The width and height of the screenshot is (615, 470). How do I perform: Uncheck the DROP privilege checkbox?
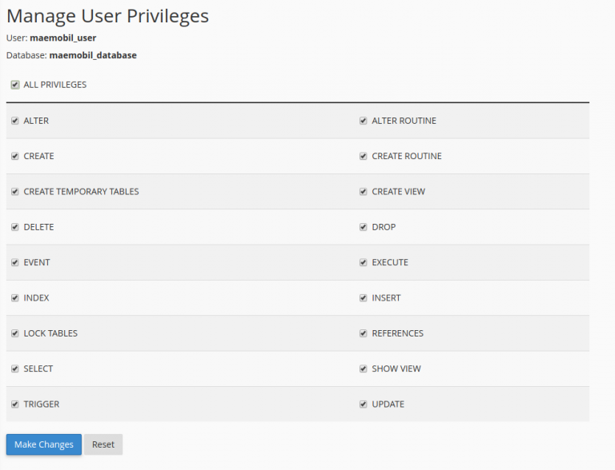tap(364, 227)
